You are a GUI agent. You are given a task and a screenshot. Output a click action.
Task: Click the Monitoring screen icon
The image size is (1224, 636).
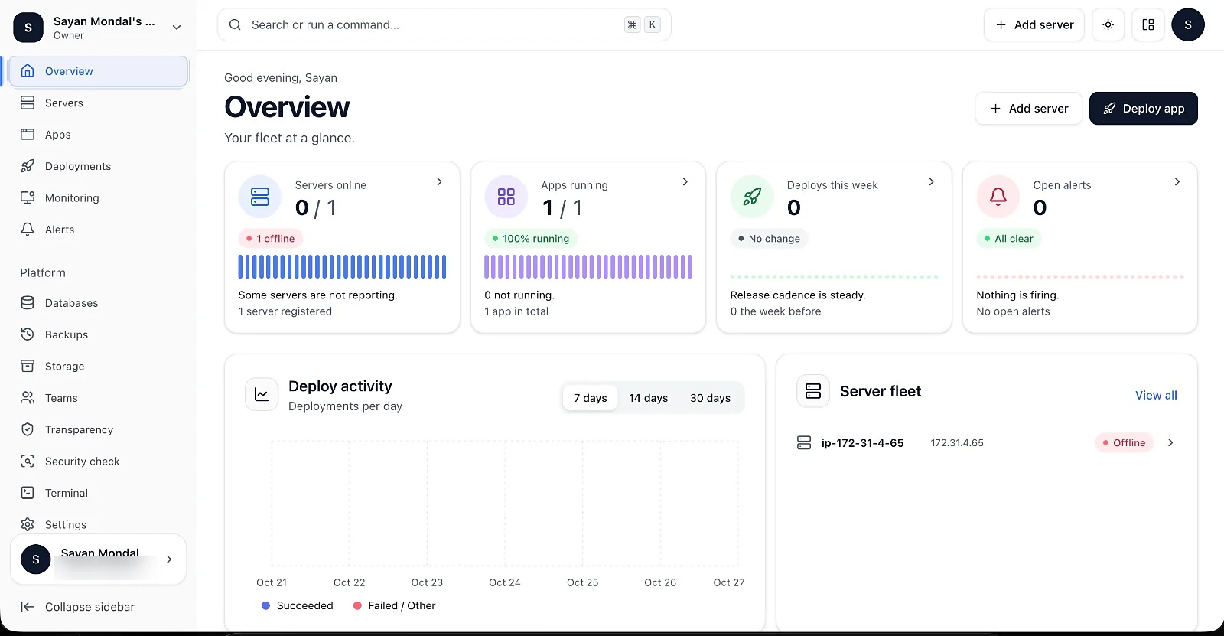coord(28,197)
